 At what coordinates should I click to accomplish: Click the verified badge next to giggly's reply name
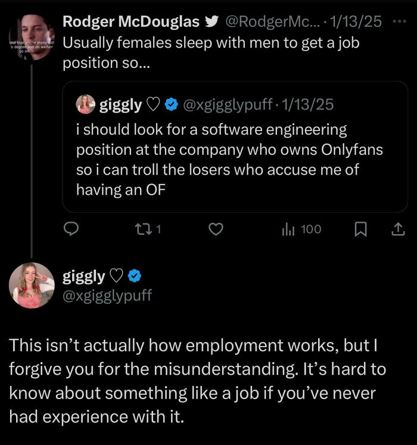pos(135,276)
